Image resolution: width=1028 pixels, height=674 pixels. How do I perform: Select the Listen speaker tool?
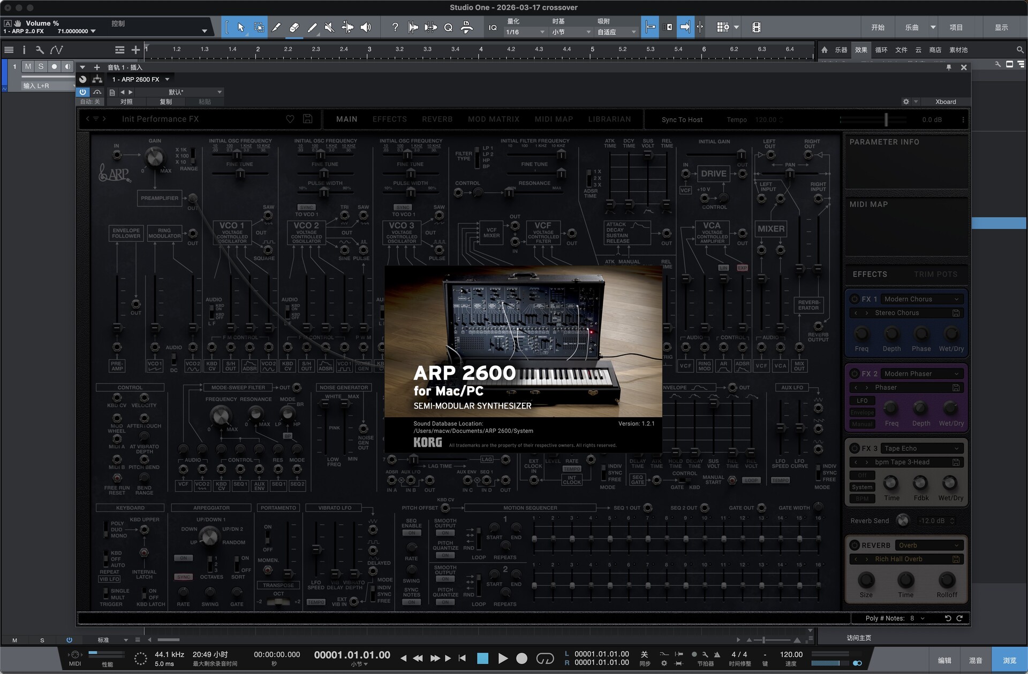tap(366, 27)
